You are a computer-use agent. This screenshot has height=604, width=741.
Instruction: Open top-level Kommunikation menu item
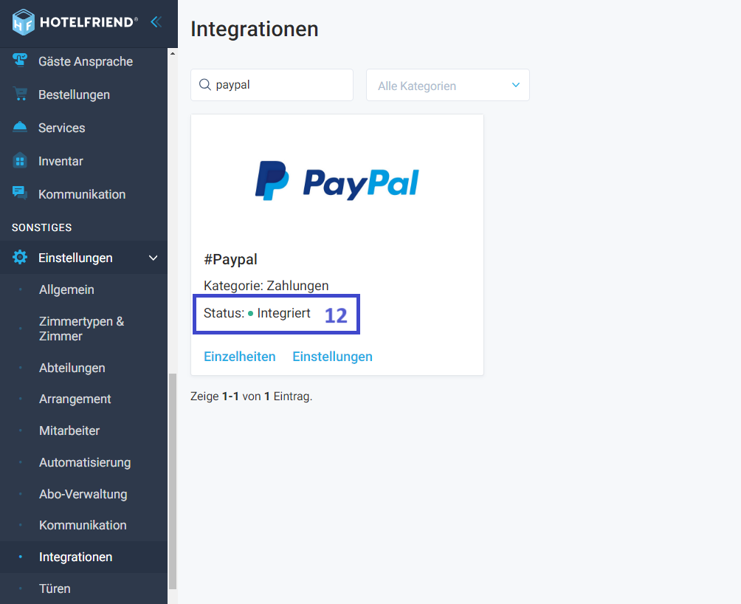click(82, 194)
